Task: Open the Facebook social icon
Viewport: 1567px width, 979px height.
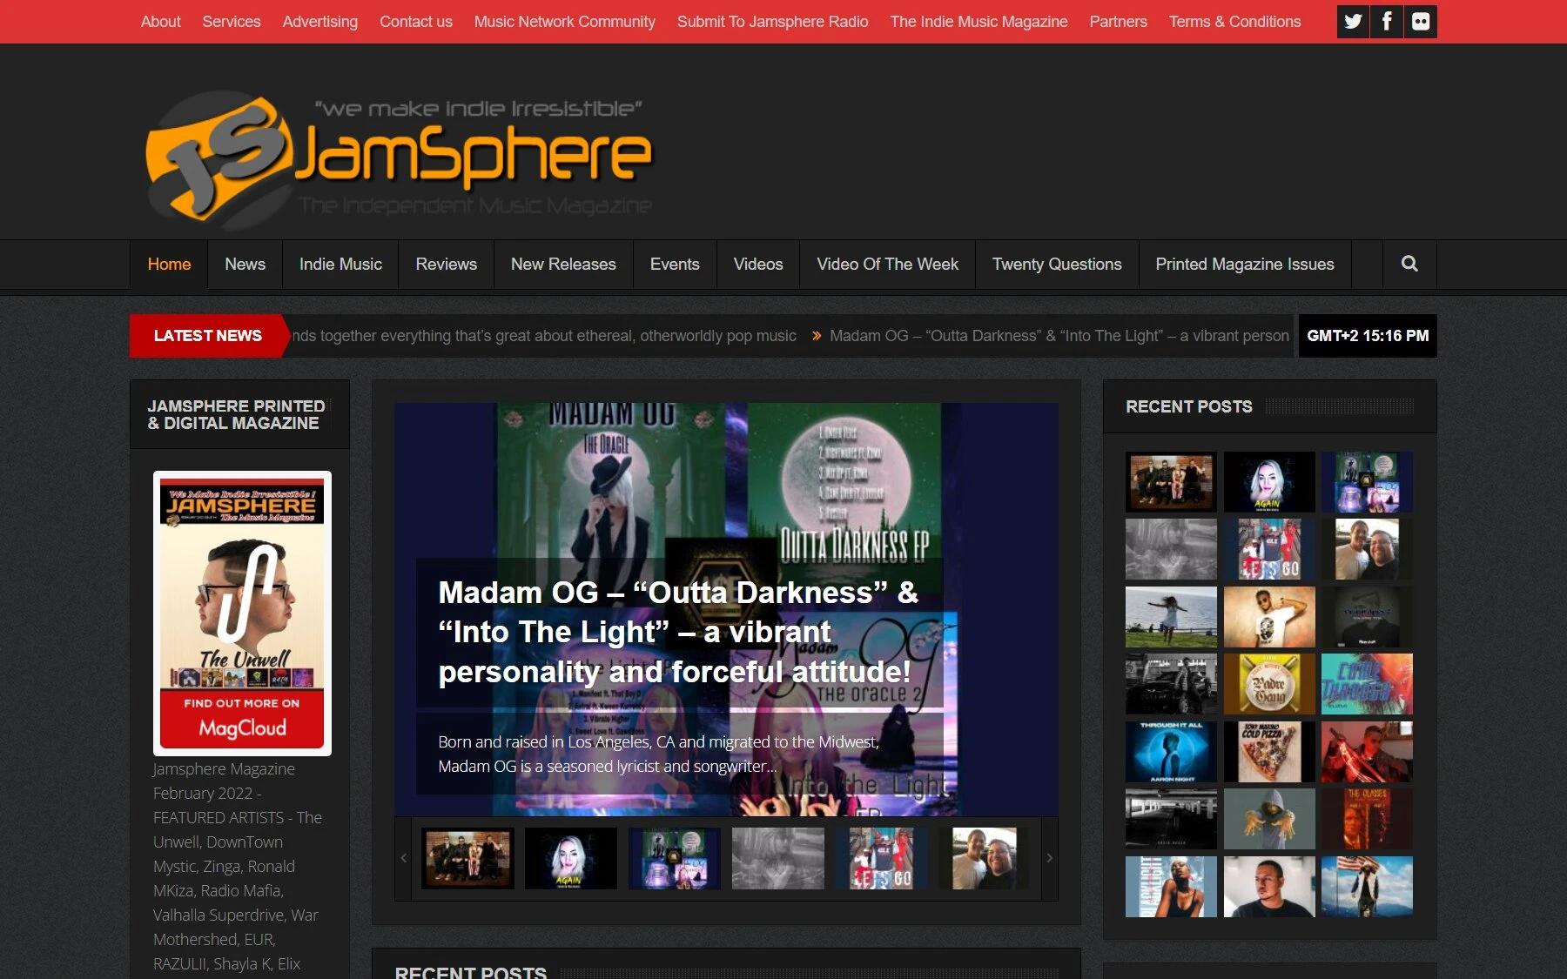Action: 1386,22
